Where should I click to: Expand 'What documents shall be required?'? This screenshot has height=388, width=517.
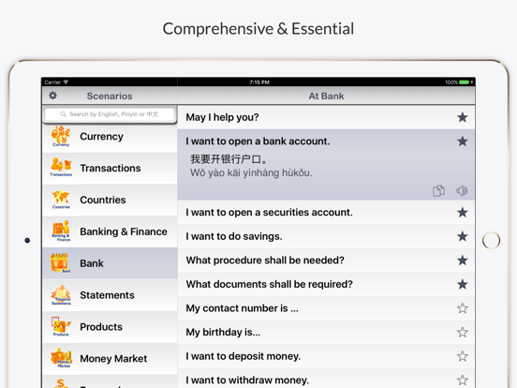point(326,284)
